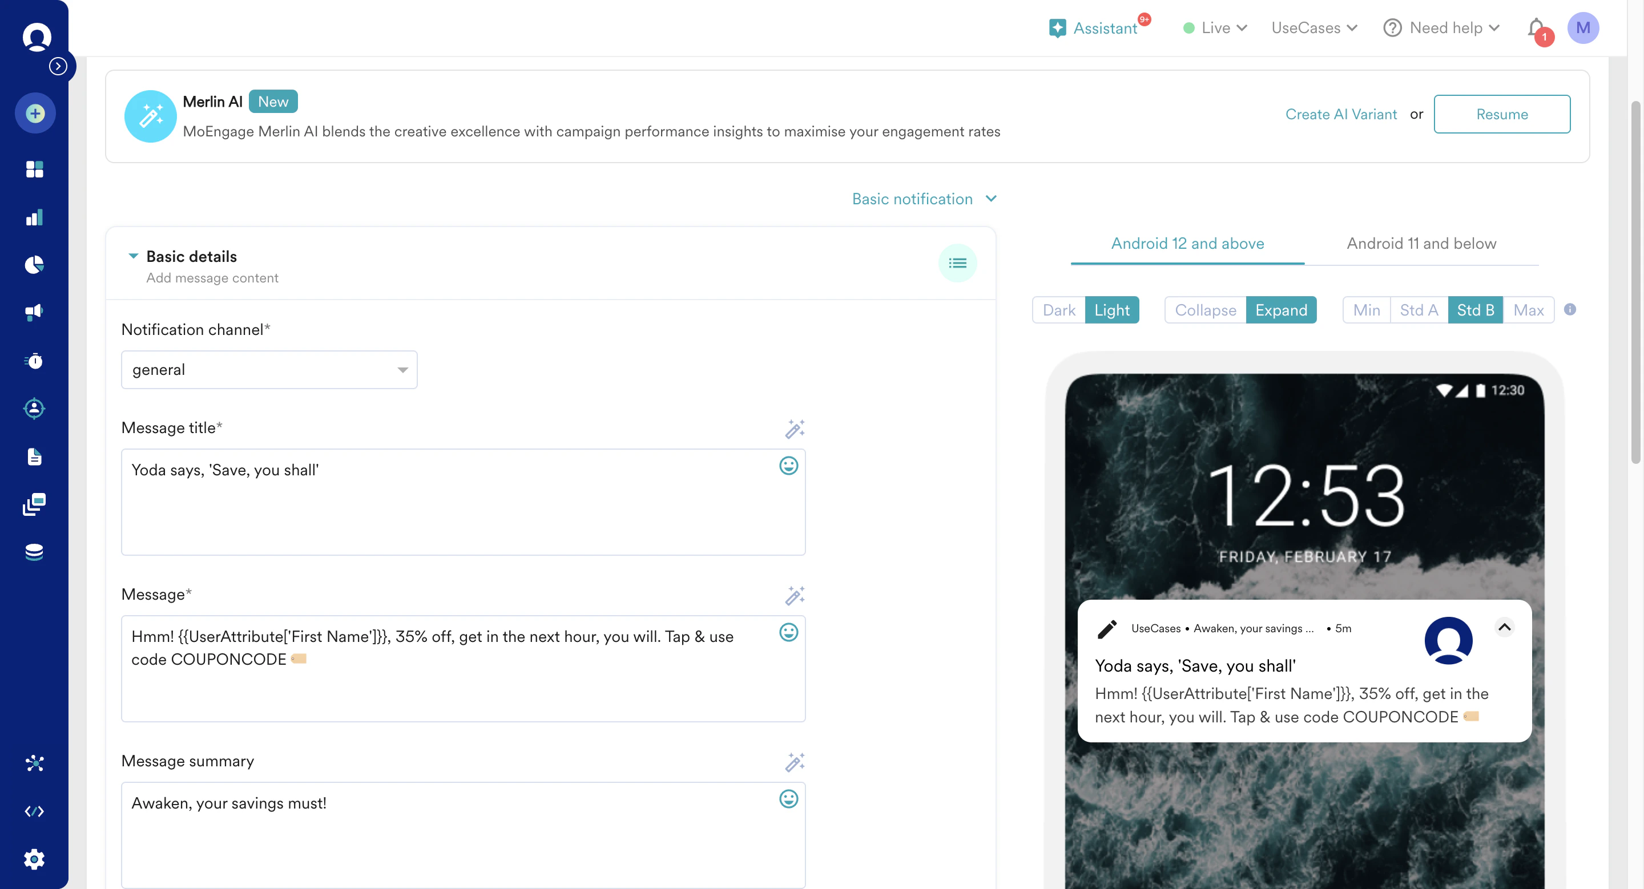
Task: Click the list icon in Basic details header
Action: click(957, 262)
